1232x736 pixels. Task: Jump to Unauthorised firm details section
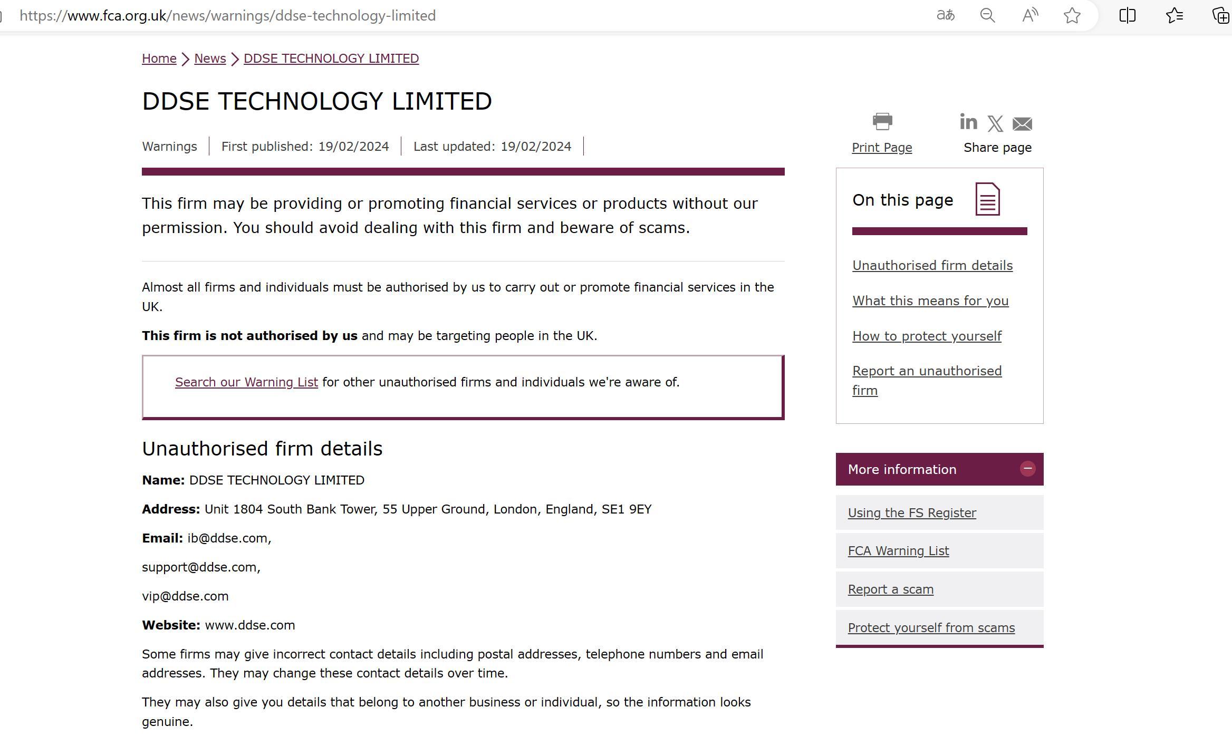(932, 266)
